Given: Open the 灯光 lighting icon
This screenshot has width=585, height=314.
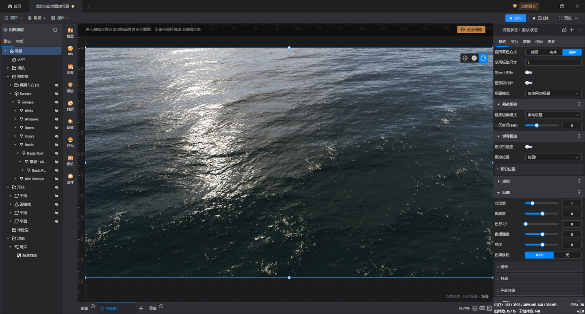Looking at the screenshot, I should (x=70, y=142).
